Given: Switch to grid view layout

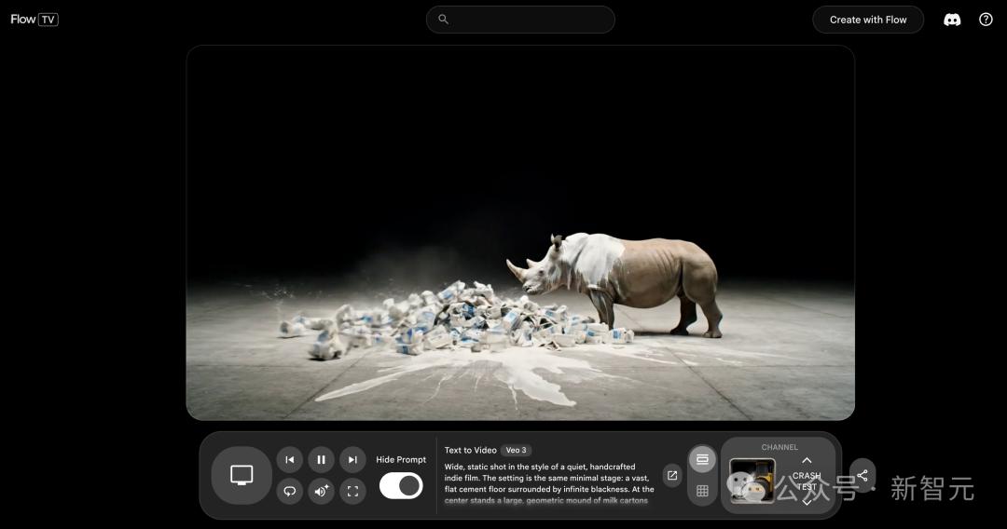Looking at the screenshot, I should 702,491.
